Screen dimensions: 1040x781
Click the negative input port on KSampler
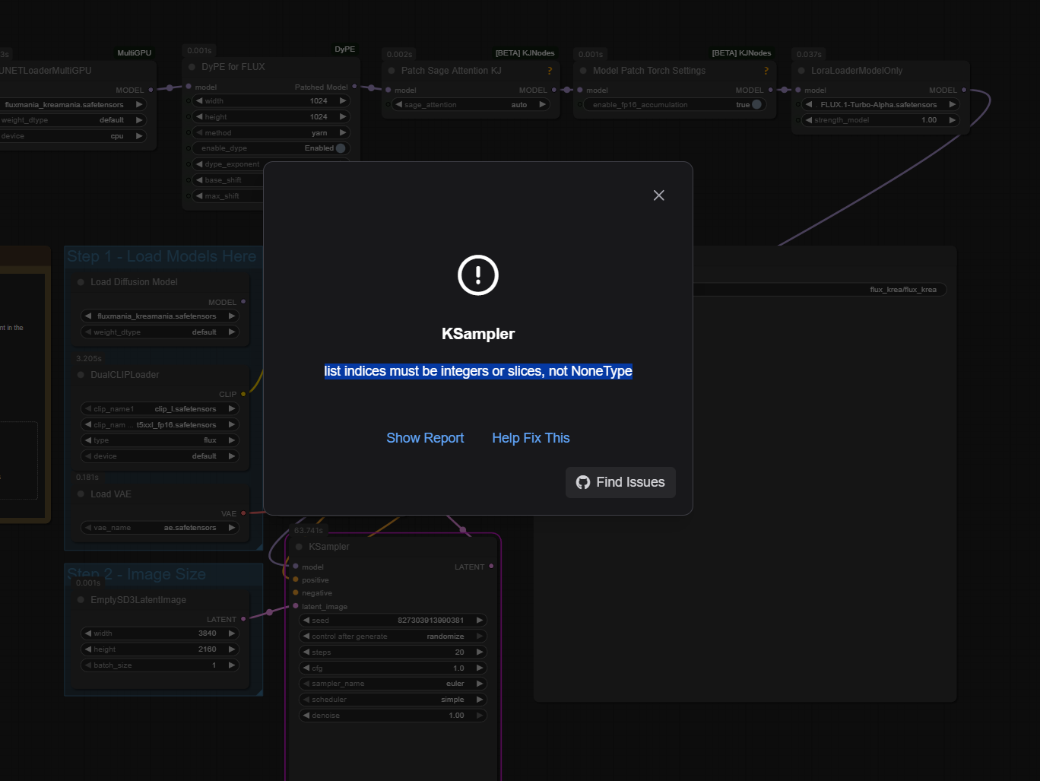click(296, 592)
